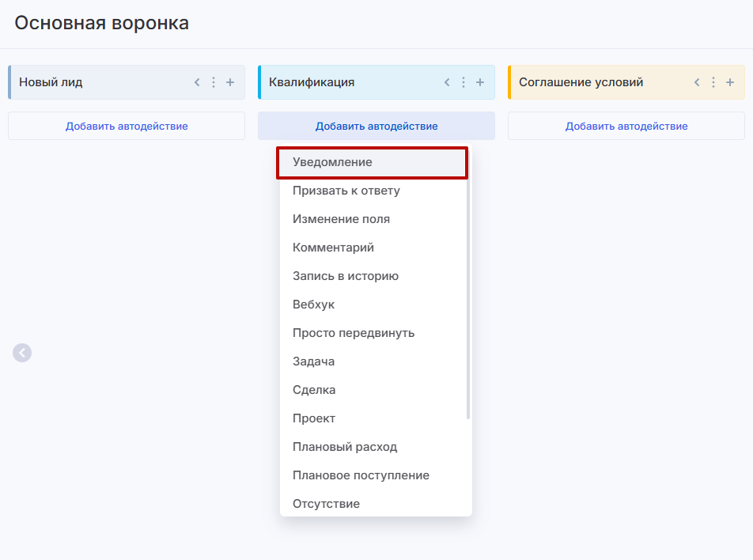
Task: Open three-dot menu of Квалификация stage
Action: pos(464,82)
